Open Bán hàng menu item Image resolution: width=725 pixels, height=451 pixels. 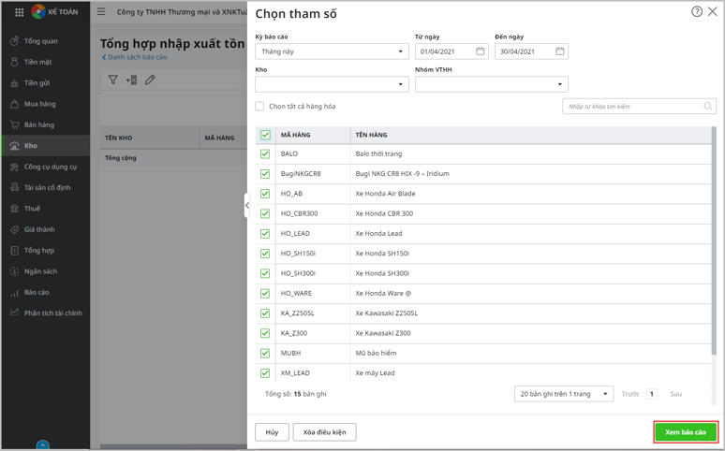[45, 124]
